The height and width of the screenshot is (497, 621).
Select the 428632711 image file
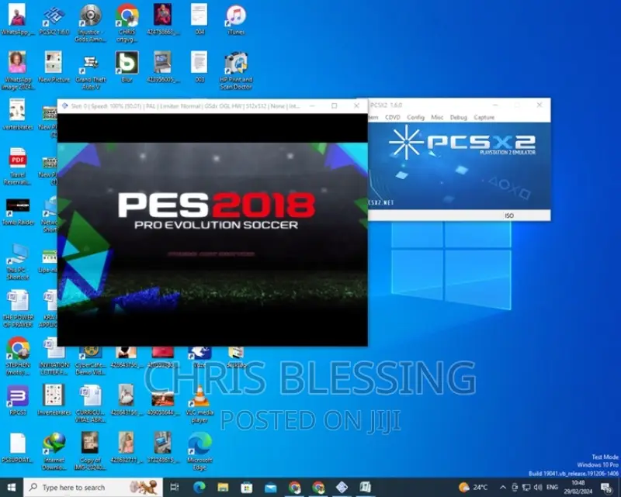(x=127, y=447)
